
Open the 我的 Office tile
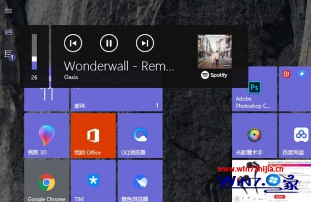(93, 136)
